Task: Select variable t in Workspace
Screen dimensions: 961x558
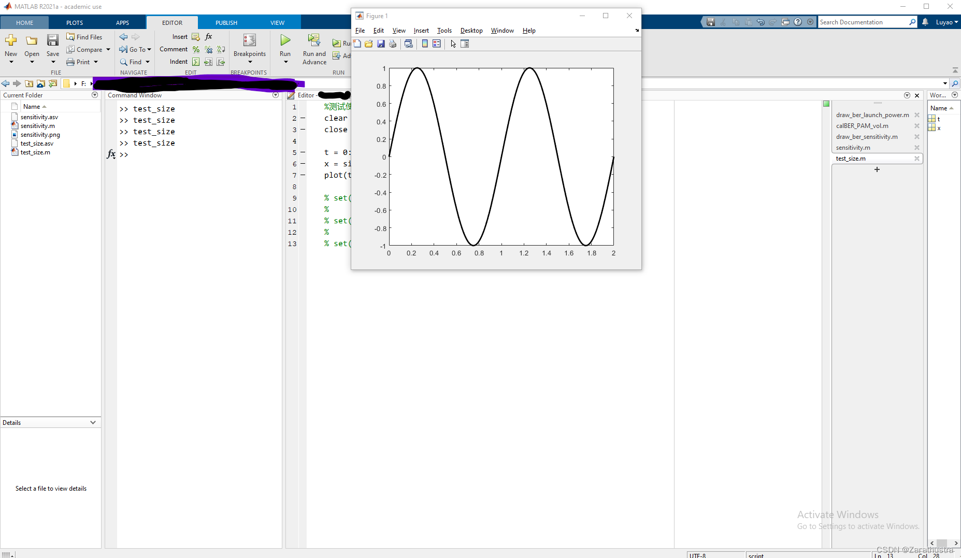Action: [x=938, y=119]
